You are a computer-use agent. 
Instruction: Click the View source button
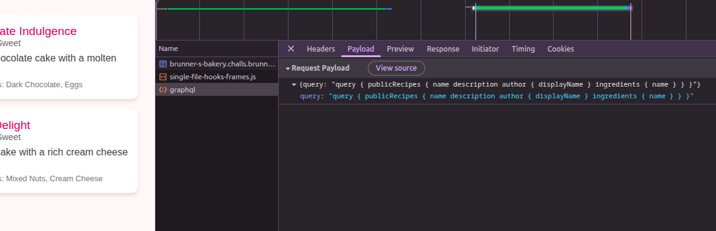pos(396,68)
